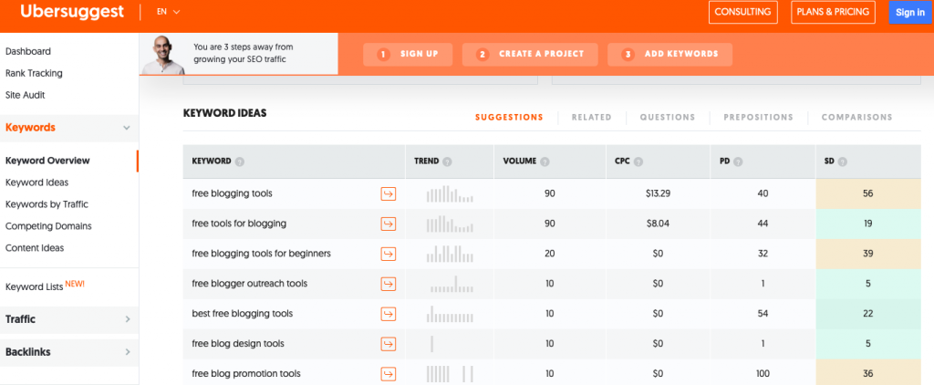Screen dimensions: 934x385
Task: Click help icon next to PD header
Action: [739, 161]
